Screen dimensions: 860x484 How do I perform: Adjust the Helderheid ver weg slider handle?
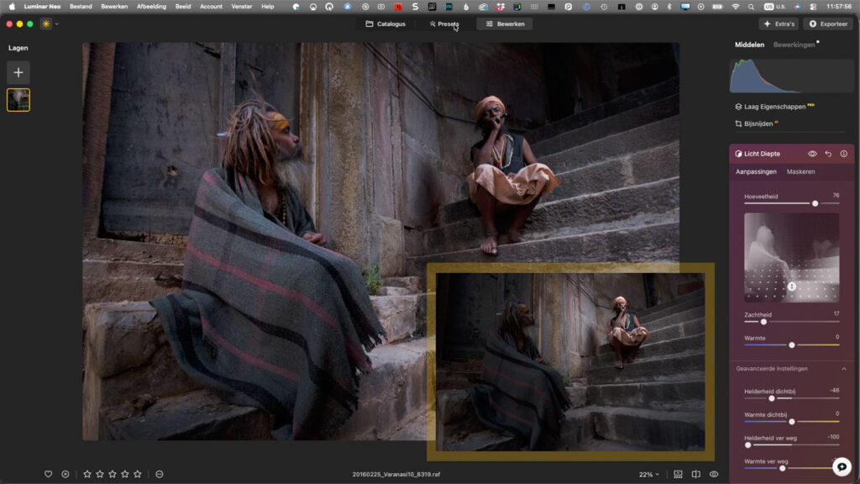(747, 445)
